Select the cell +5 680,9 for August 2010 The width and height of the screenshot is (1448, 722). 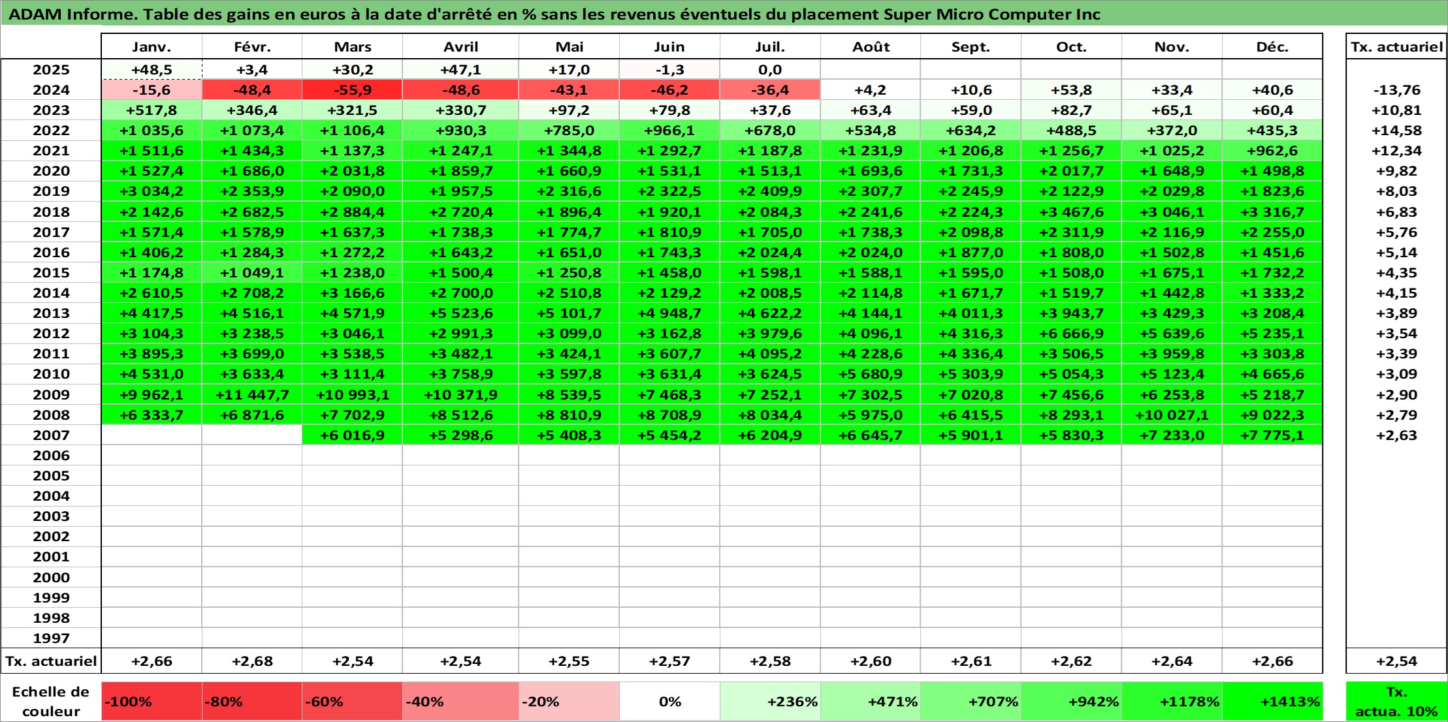871,374
